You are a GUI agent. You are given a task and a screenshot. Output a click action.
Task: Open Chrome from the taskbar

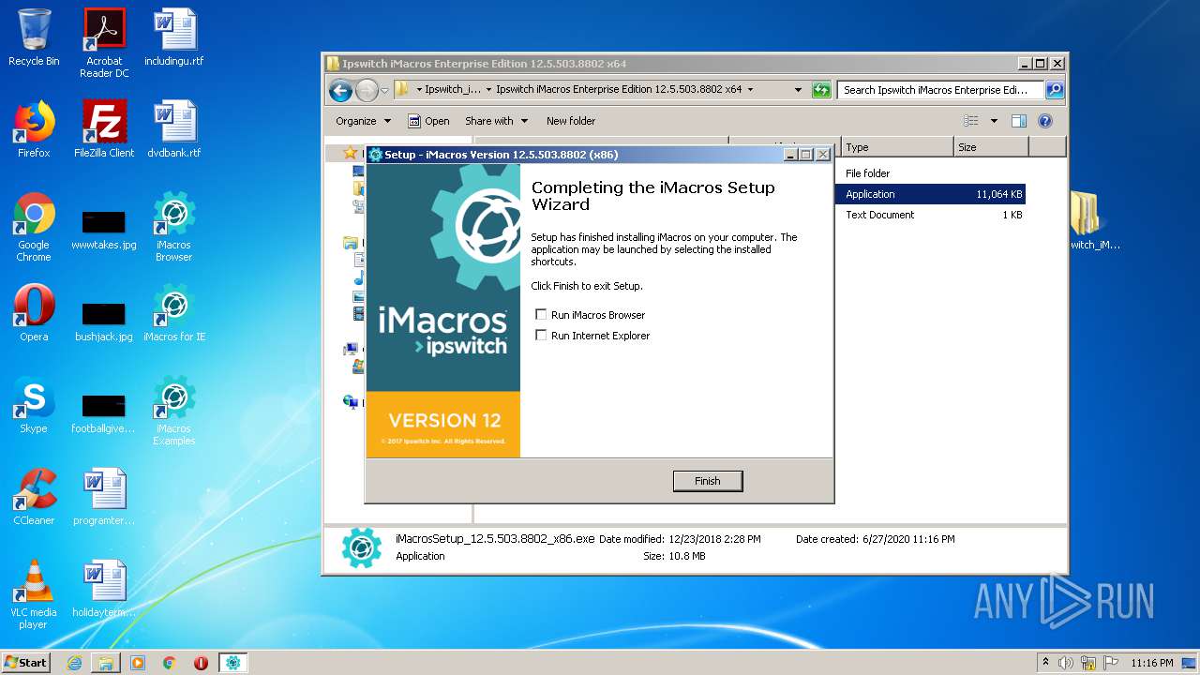(x=170, y=663)
